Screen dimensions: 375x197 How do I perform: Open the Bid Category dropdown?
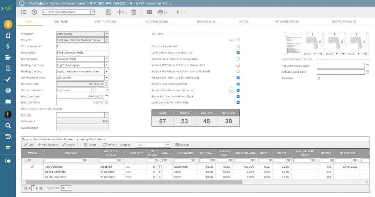tap(107, 59)
